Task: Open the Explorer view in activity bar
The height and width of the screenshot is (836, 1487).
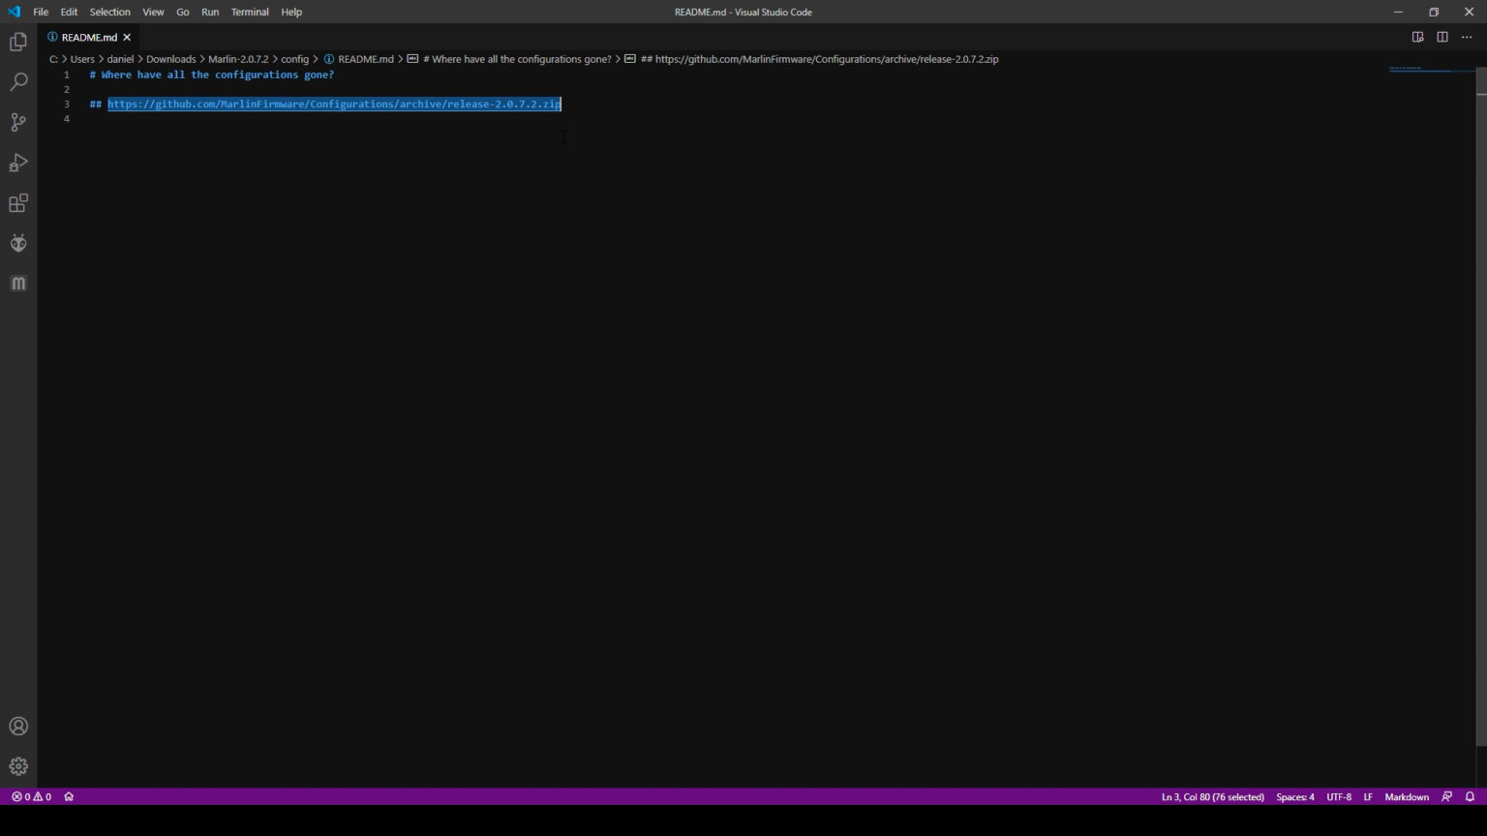Action: coord(18,42)
